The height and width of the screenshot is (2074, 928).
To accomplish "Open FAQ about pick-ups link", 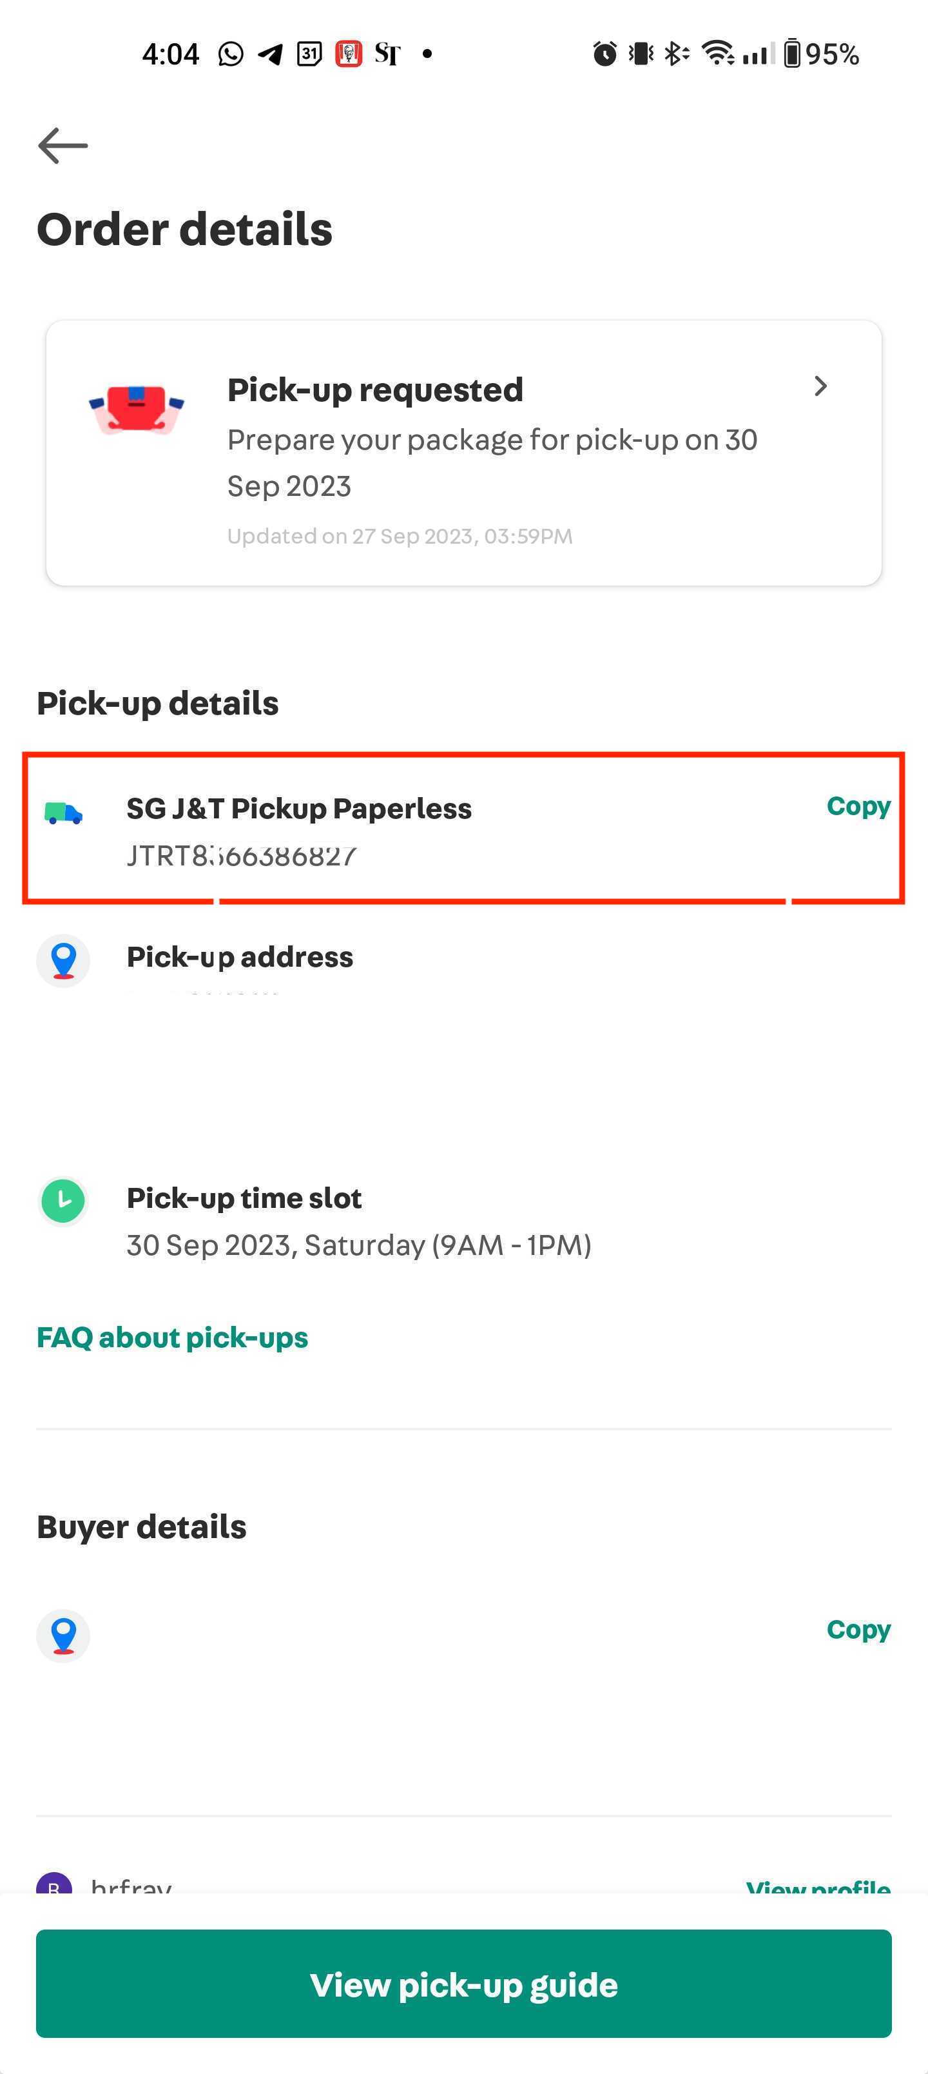I will (172, 1338).
